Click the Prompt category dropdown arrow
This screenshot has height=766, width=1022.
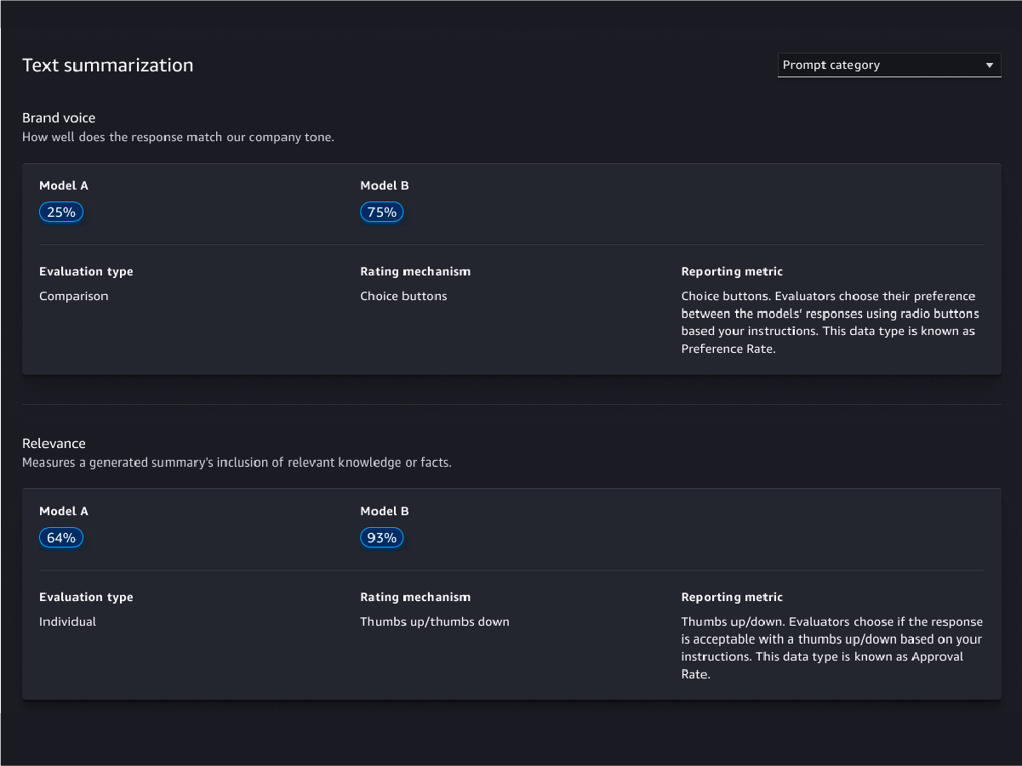point(989,65)
